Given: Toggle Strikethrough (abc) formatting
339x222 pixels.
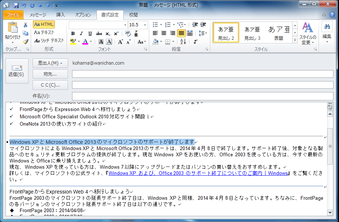Looking at the screenshot, I should pyautogui.click(x=99, y=34).
